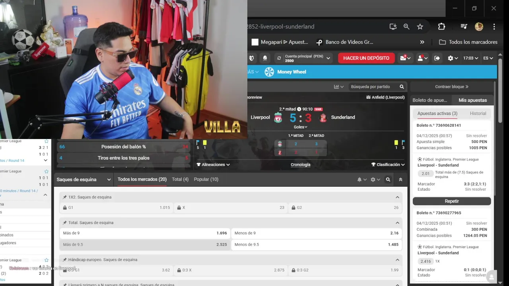The width and height of the screenshot is (509, 286).
Task: Show more bookmarks with double chevron
Action: 422,42
